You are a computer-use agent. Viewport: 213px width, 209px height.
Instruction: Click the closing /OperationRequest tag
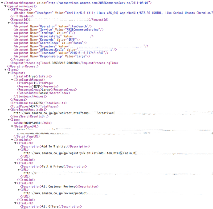click(23, 66)
